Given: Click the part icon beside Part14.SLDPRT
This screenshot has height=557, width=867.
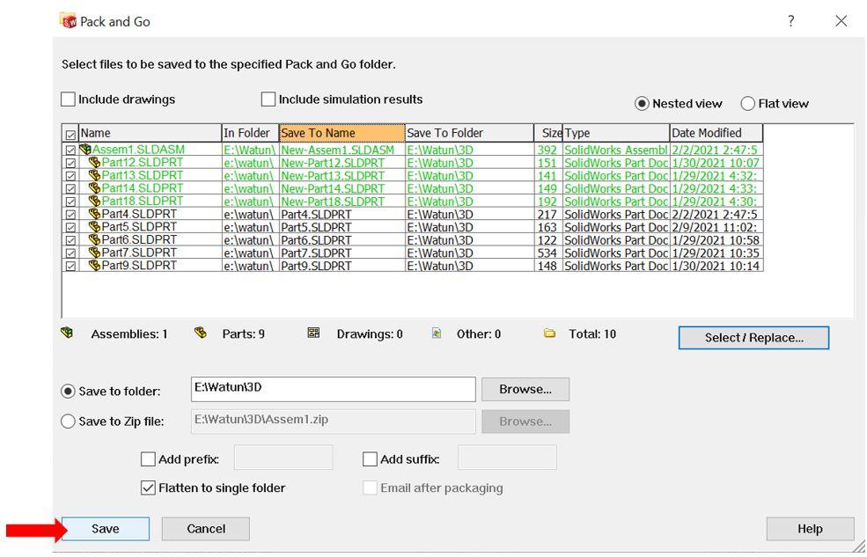Looking at the screenshot, I should [x=94, y=188].
